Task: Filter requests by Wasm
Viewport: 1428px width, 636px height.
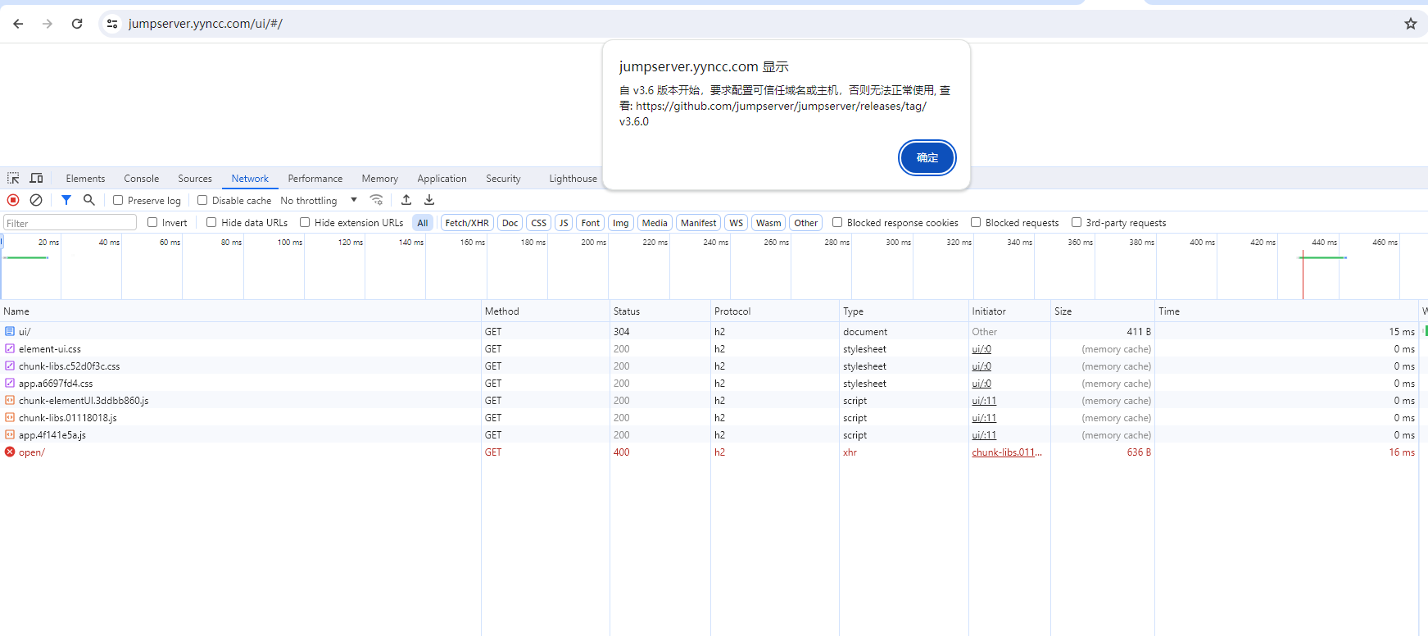Action: [768, 222]
